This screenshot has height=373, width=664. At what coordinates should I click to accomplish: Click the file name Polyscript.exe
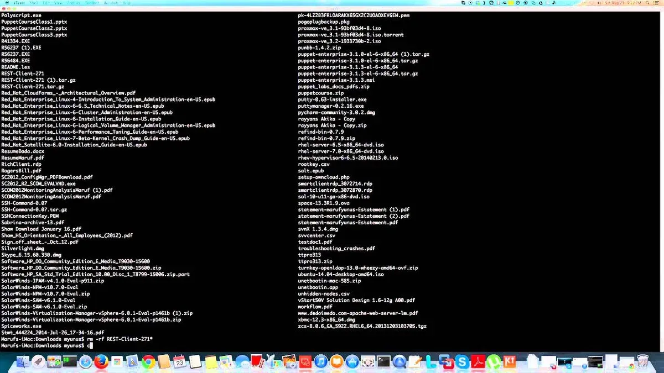(21, 15)
